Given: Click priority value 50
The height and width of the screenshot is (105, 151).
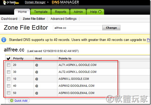Looking at the screenshot, I should coord(15,93).
